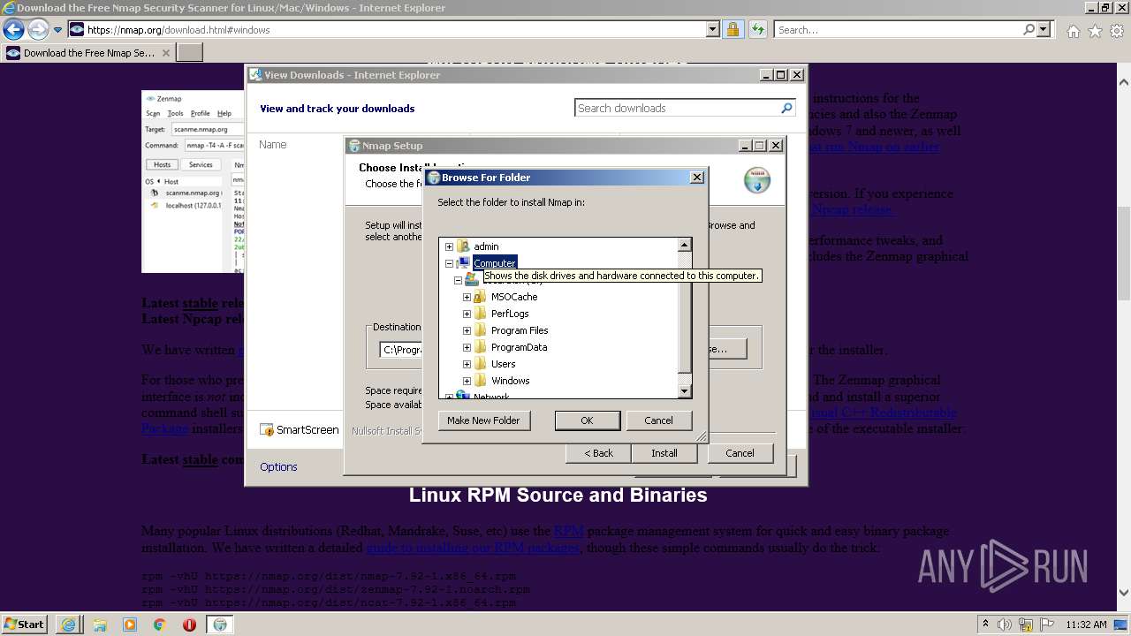Open the RPM link on the webpage
This screenshot has width=1131, height=636.
(x=568, y=531)
